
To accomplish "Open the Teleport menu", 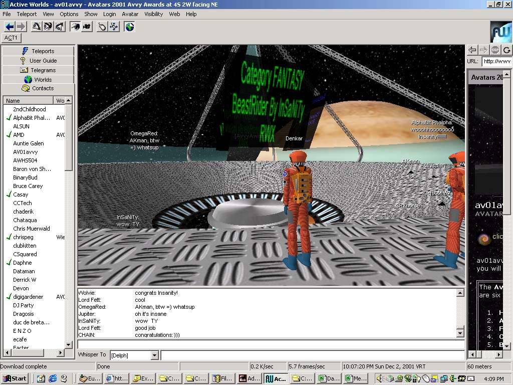I will pyautogui.click(x=27, y=14).
